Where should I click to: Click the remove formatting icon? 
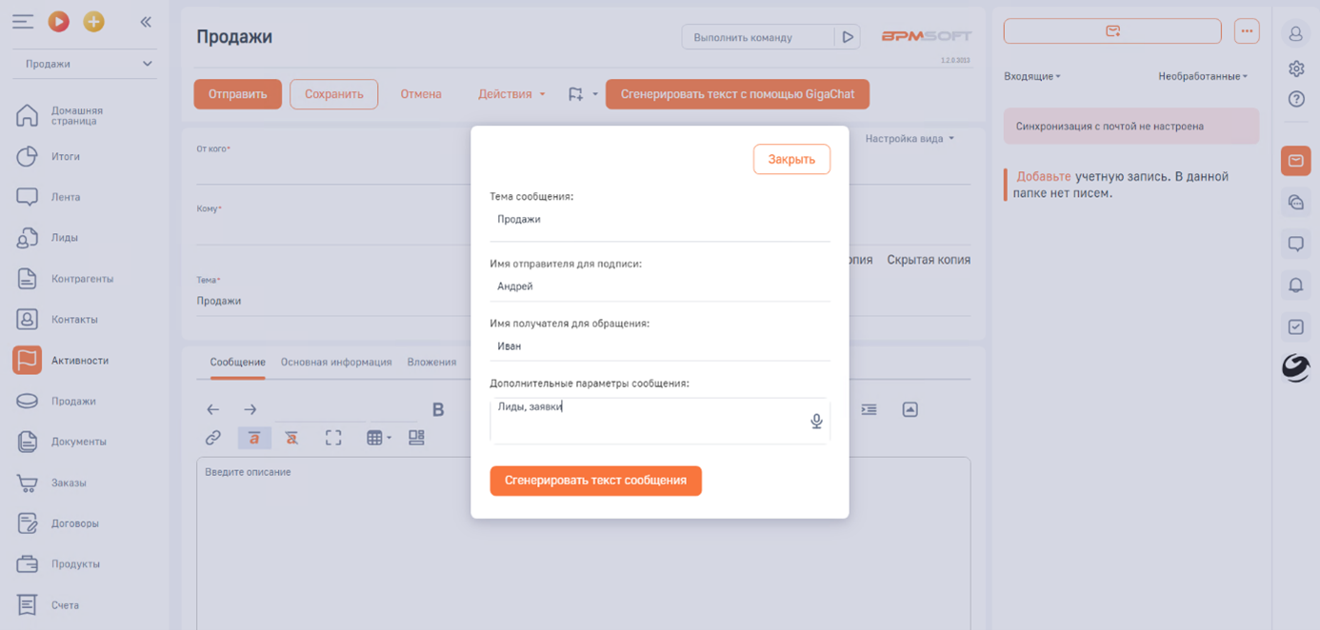pos(291,438)
